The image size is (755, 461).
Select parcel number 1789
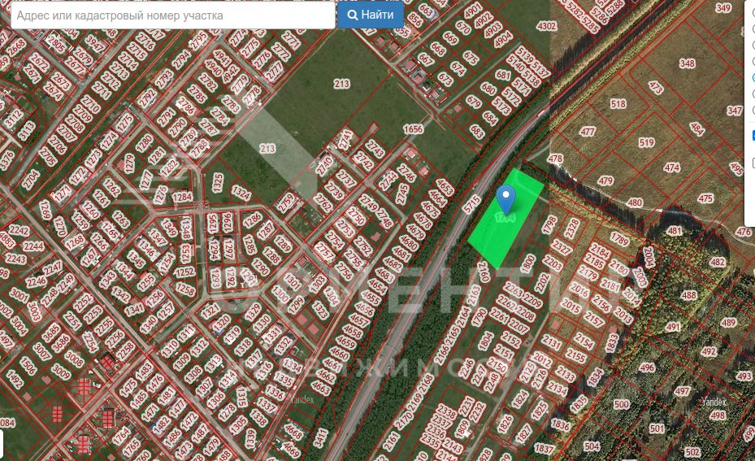619,239
